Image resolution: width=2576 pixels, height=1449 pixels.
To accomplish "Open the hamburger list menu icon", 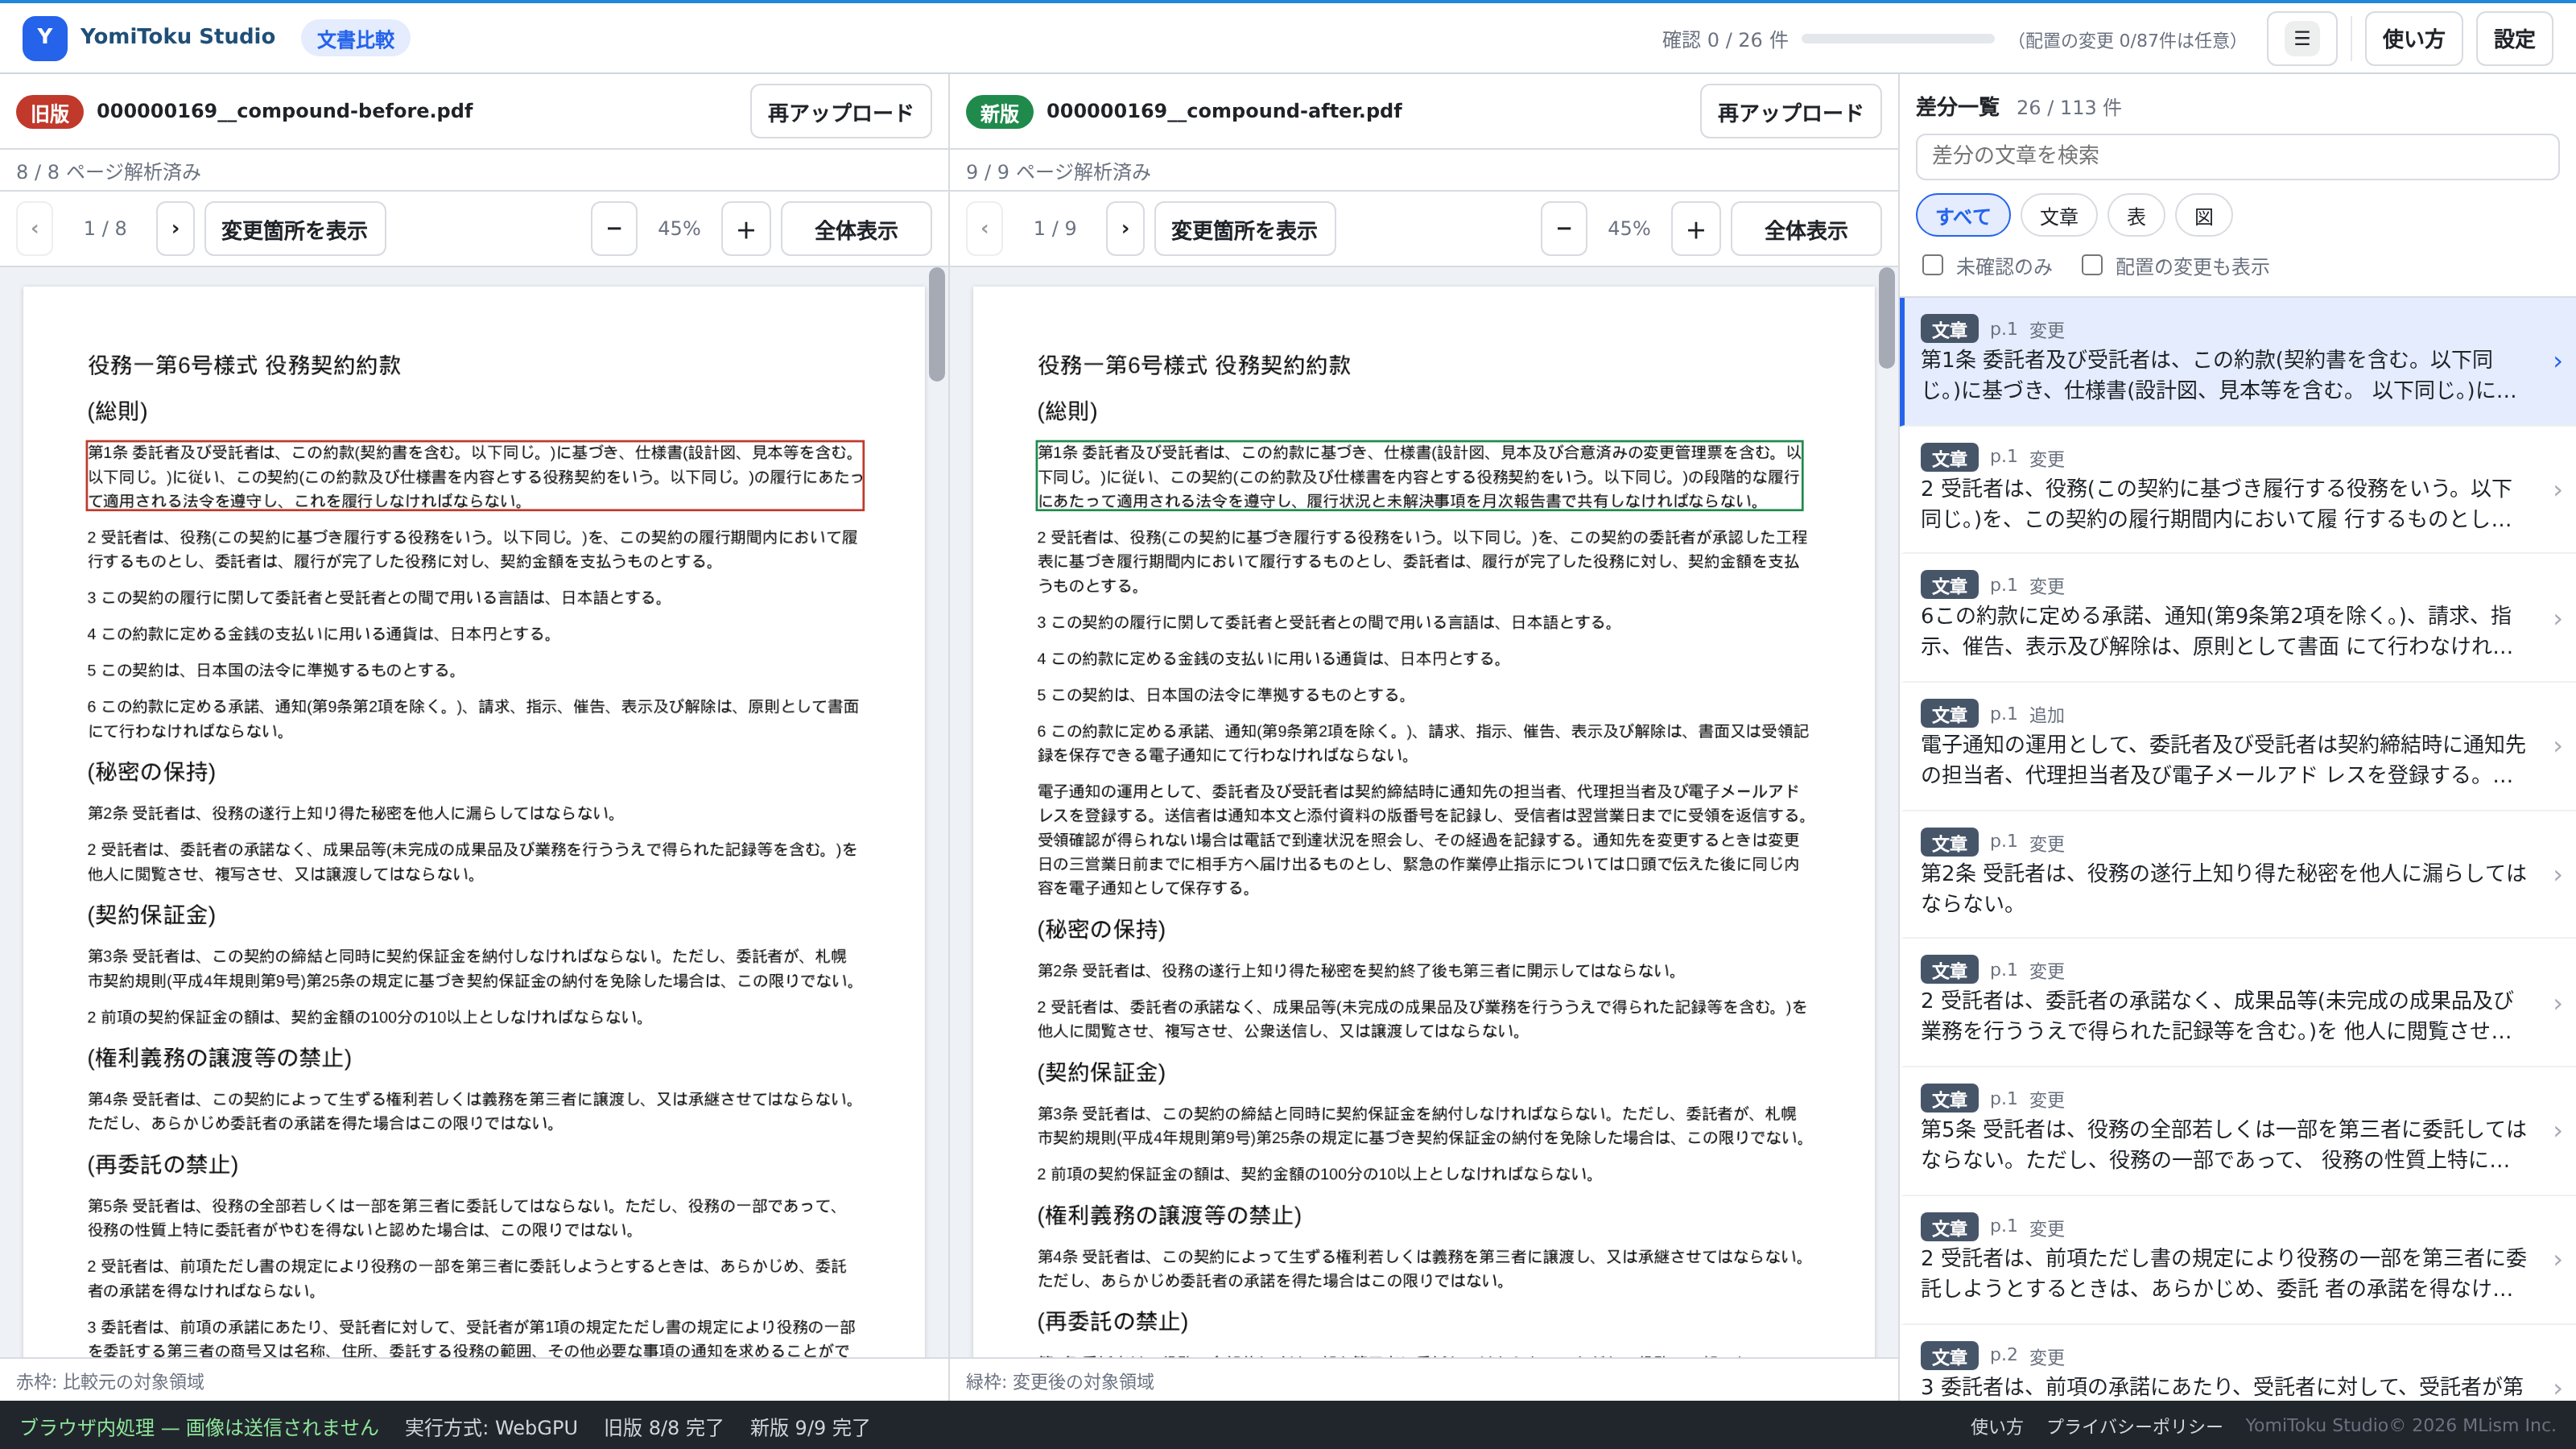I will 2301,39.
